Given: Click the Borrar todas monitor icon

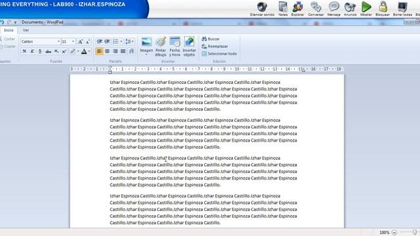Looking at the screenshot, I should (402, 9).
